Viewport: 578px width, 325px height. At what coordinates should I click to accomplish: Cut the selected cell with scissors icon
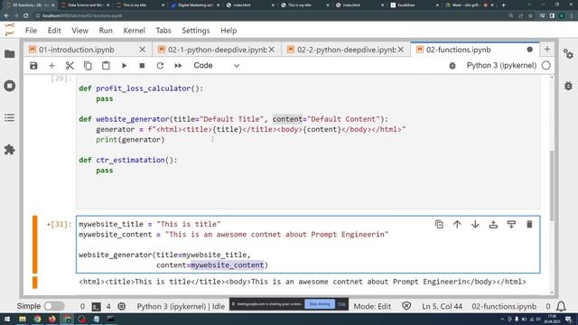pyautogui.click(x=70, y=66)
